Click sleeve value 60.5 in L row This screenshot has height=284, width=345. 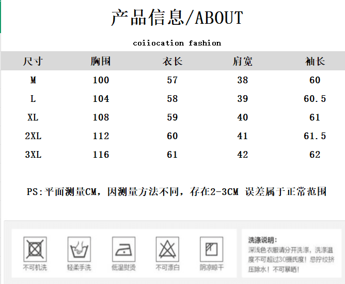[x=315, y=99]
